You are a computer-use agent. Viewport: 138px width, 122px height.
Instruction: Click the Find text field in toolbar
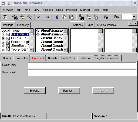pos(127,17)
